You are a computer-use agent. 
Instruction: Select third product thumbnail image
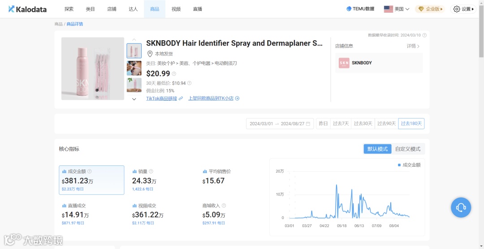(134, 85)
